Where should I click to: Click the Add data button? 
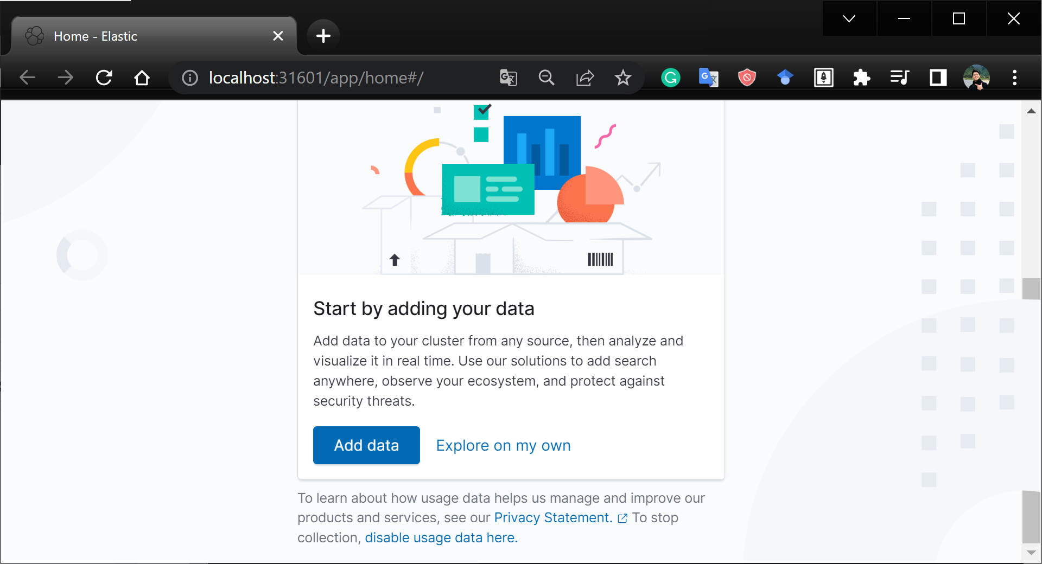point(366,445)
